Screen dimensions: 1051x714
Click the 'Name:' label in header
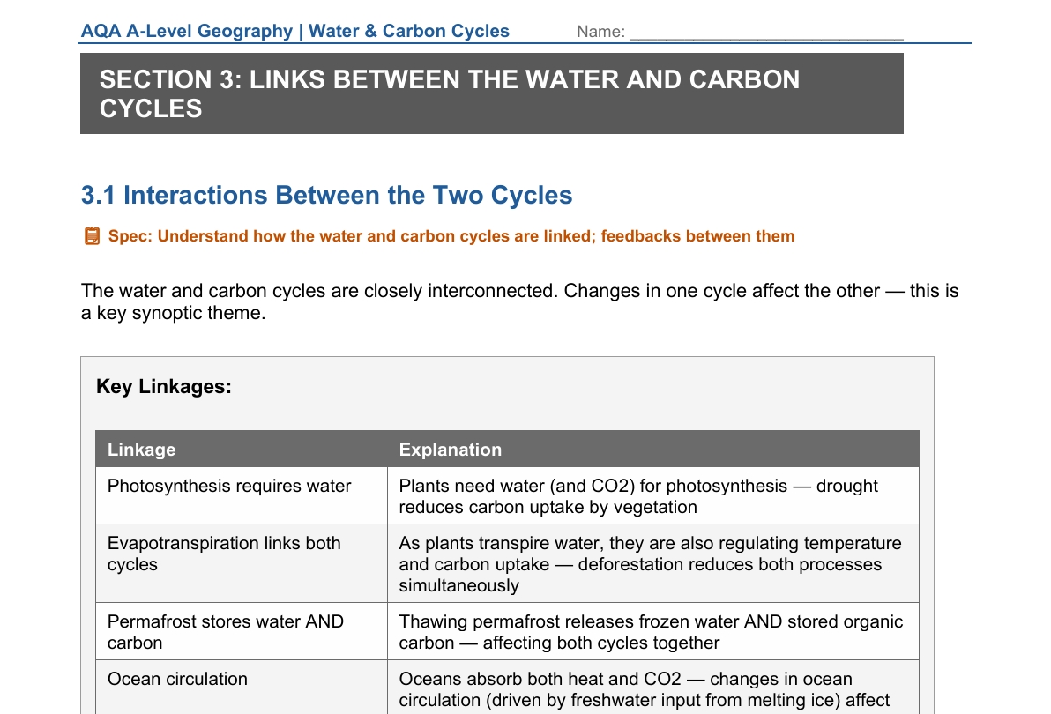click(600, 32)
